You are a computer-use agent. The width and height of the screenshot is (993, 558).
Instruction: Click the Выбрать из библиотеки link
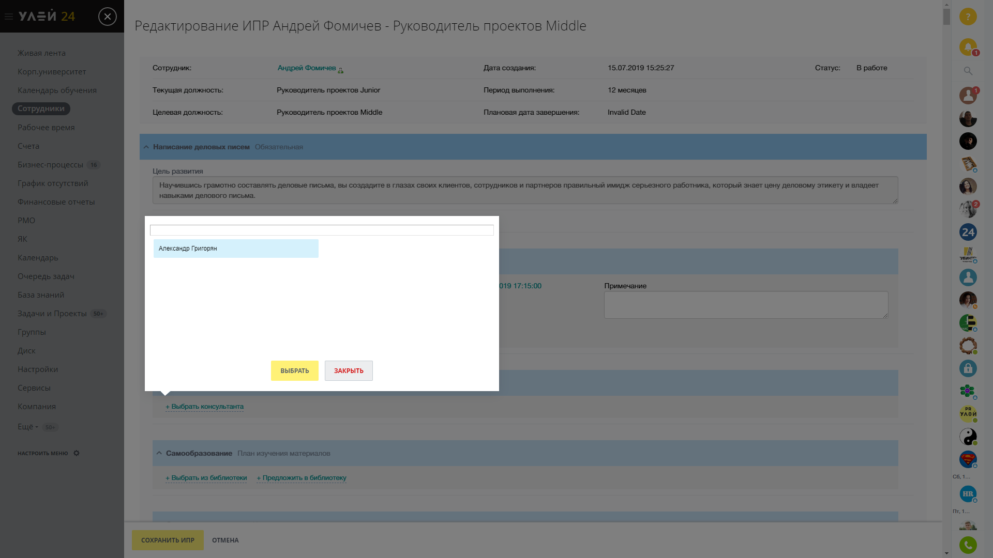pos(206,478)
